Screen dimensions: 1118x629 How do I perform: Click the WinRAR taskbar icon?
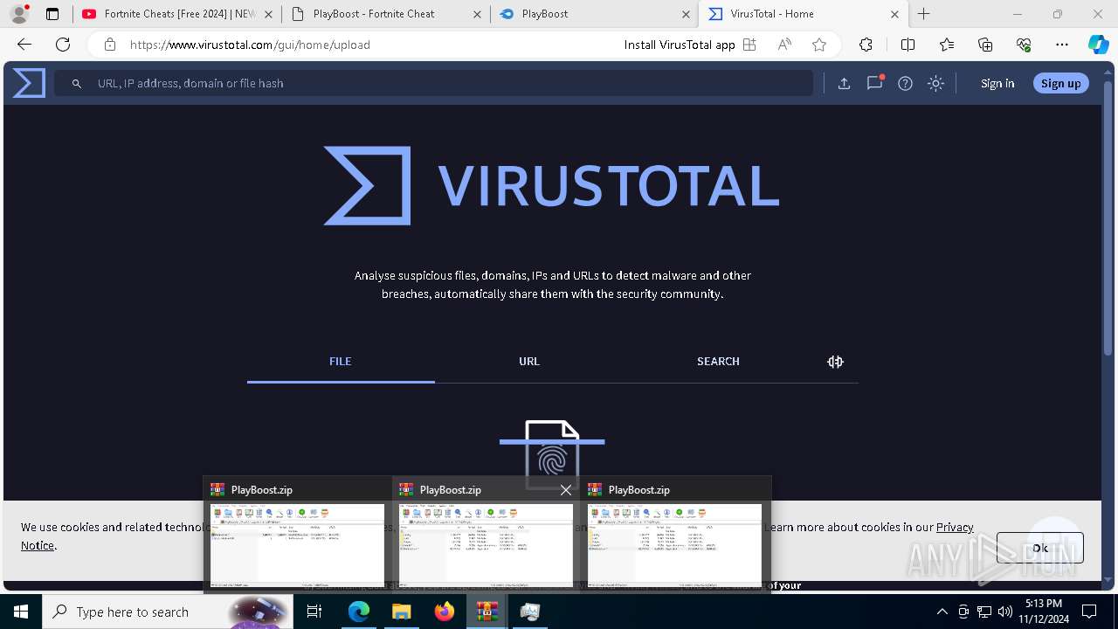point(487,612)
